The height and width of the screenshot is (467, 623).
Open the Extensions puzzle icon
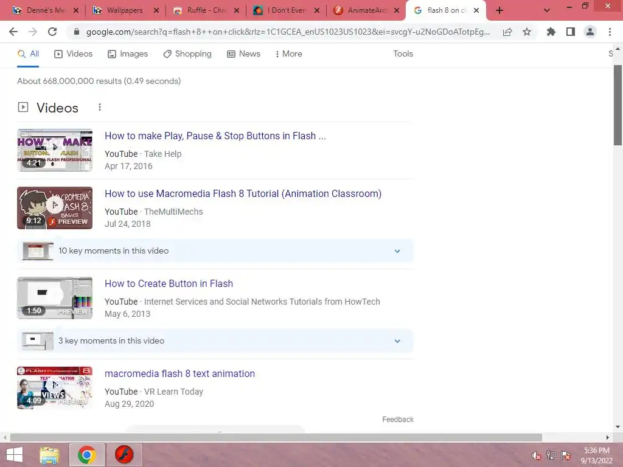click(551, 32)
